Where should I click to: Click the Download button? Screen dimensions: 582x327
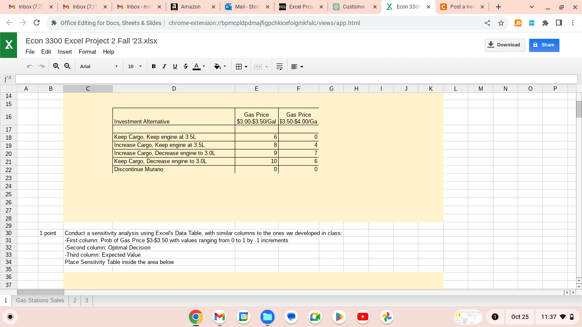[x=505, y=45]
